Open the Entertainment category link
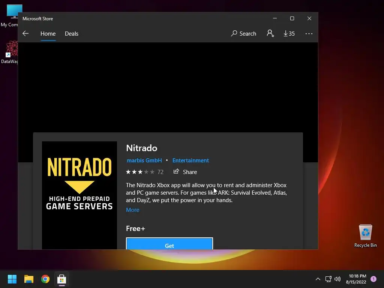 pyautogui.click(x=190, y=160)
